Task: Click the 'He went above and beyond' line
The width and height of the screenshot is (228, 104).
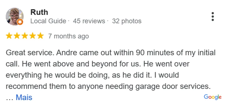Action: pyautogui.click(x=98, y=64)
